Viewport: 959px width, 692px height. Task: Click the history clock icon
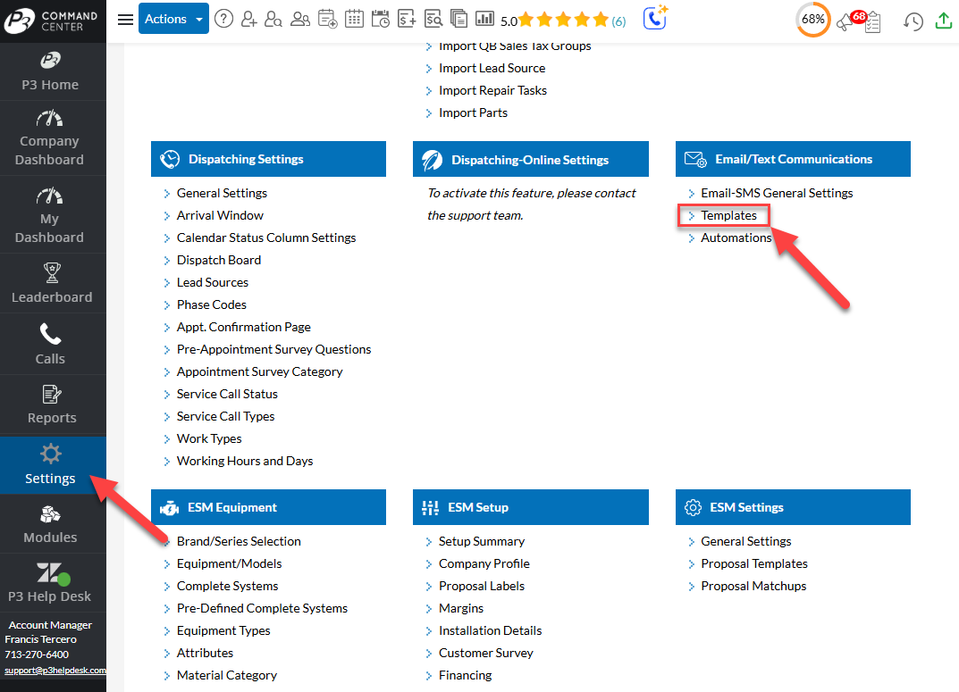(x=913, y=21)
